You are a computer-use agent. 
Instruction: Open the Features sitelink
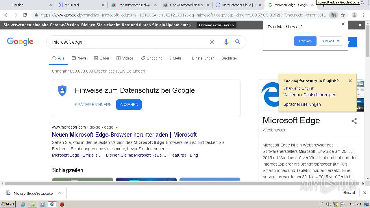[x=178, y=155]
